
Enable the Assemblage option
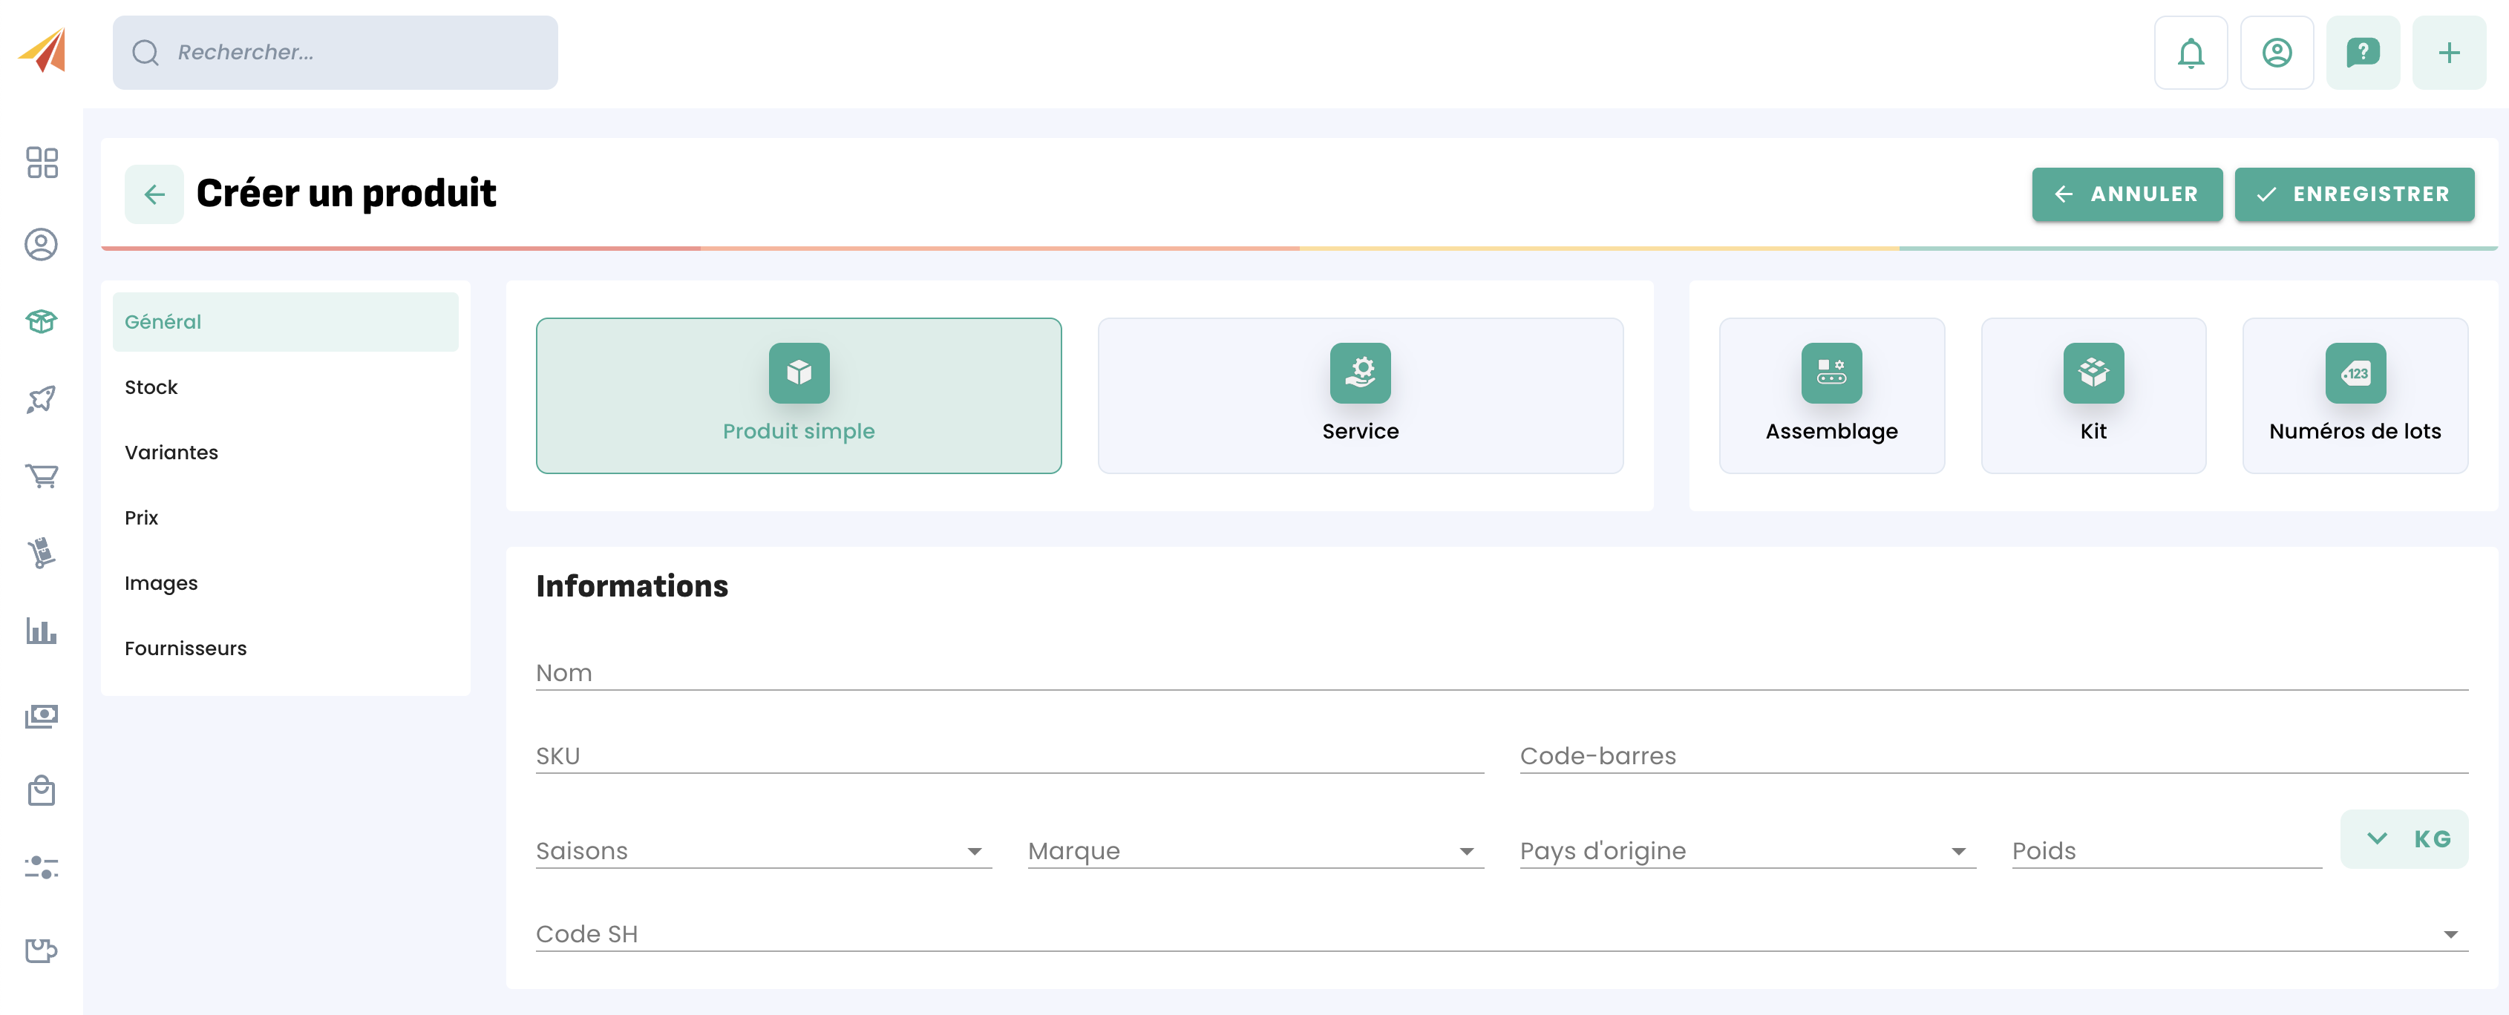1831,395
